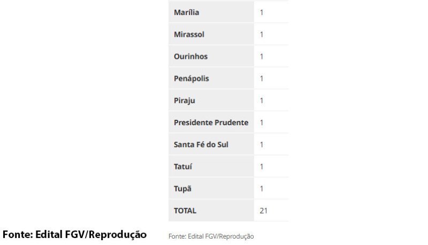This screenshot has height=245, width=428.
Task: Click the value 1 beside Ourinhos
Action: point(262,56)
